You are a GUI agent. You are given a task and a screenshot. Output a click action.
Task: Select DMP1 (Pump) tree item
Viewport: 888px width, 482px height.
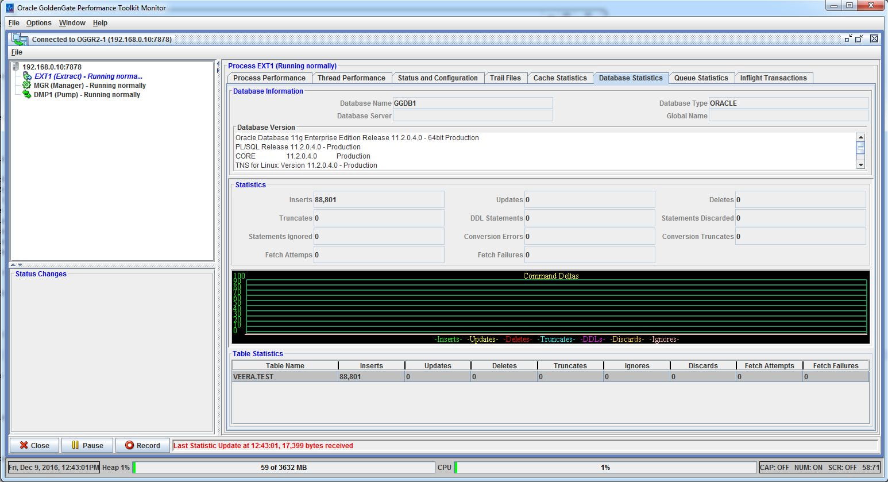pyautogui.click(x=87, y=95)
